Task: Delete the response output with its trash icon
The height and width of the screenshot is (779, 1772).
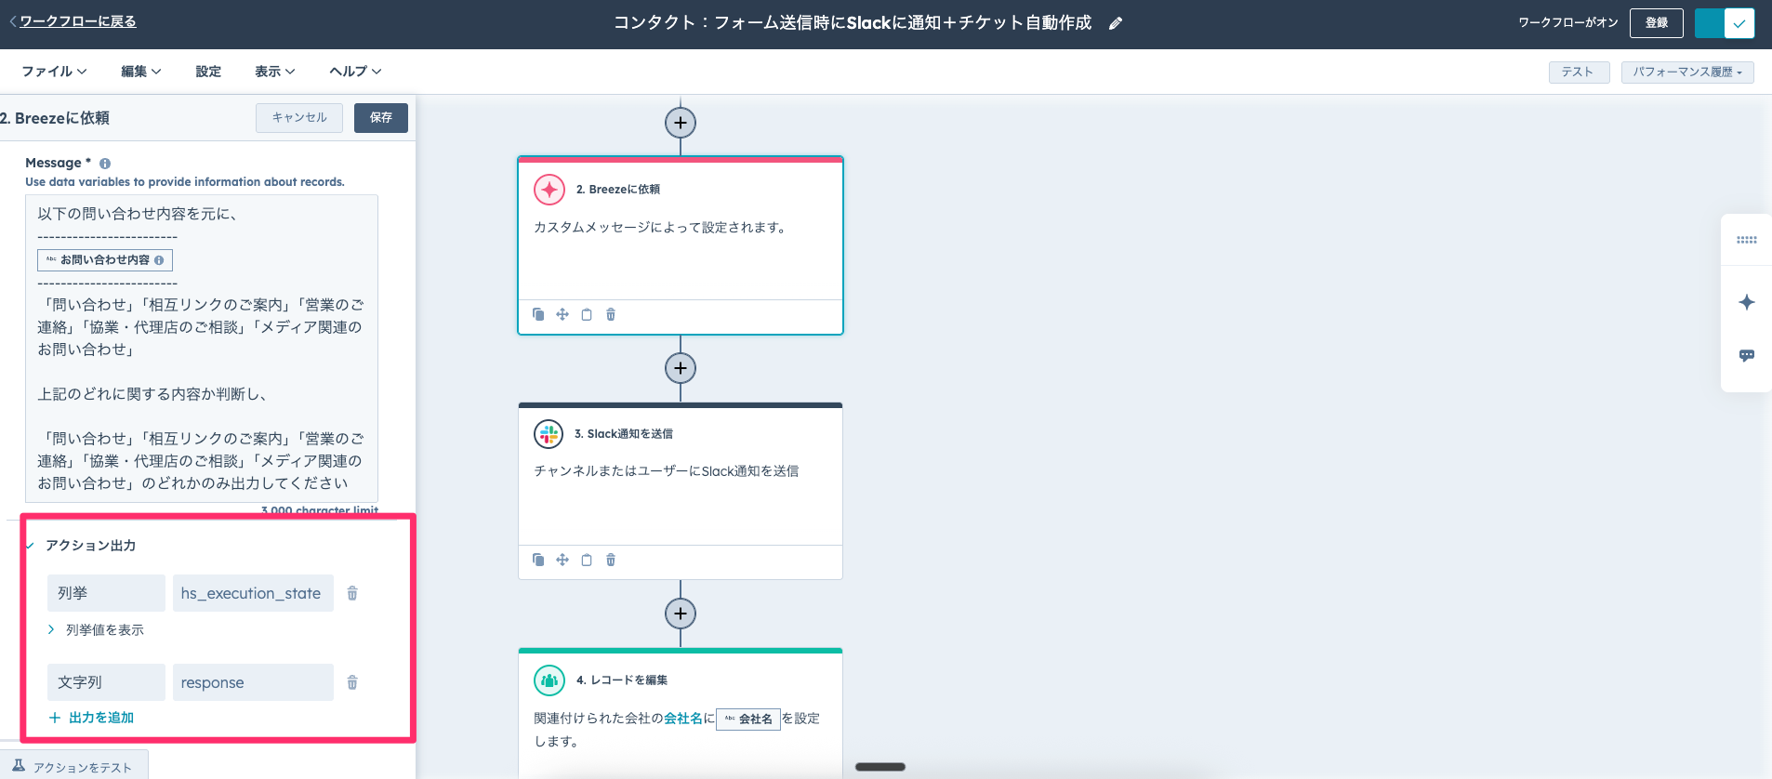Action: (352, 682)
